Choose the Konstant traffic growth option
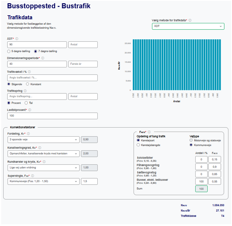Screen dimensions: 232x226 28,84
